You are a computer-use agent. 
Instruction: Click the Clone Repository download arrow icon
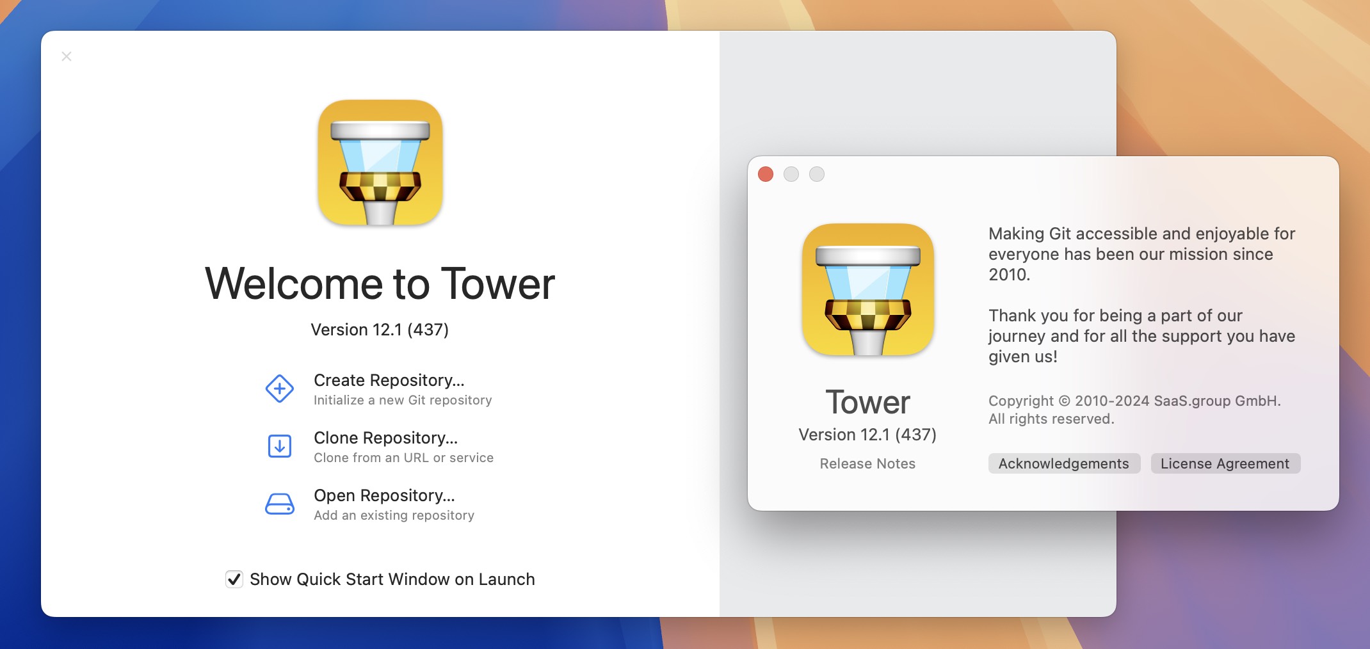[280, 446]
